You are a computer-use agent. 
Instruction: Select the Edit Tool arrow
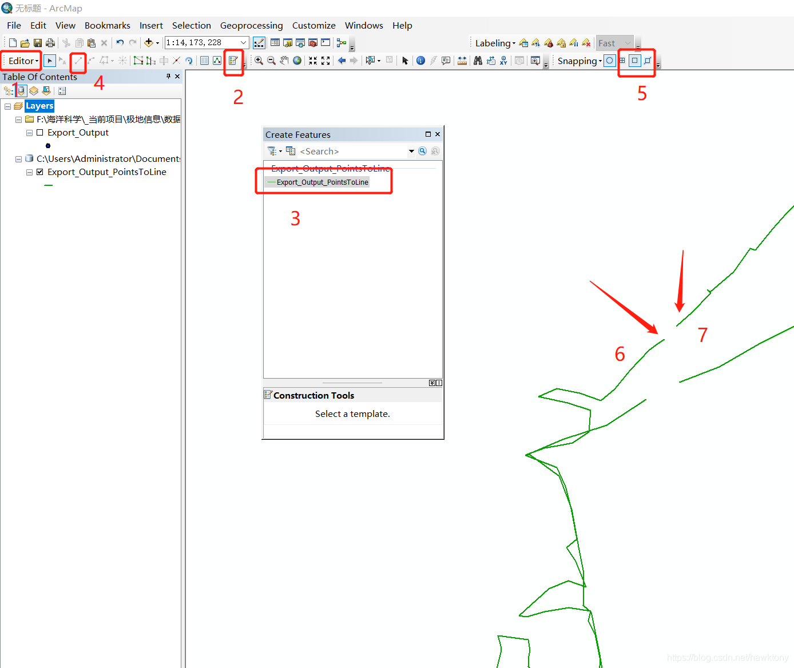coord(50,61)
